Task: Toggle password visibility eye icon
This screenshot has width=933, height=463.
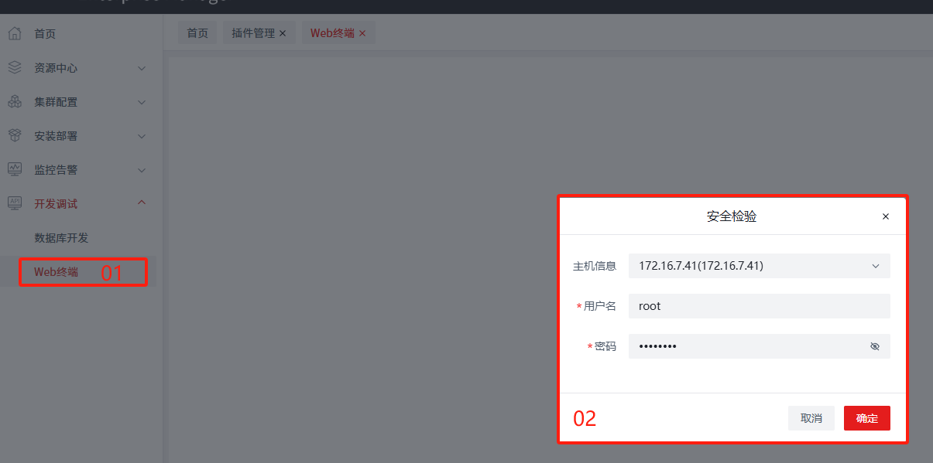Action: click(x=875, y=346)
